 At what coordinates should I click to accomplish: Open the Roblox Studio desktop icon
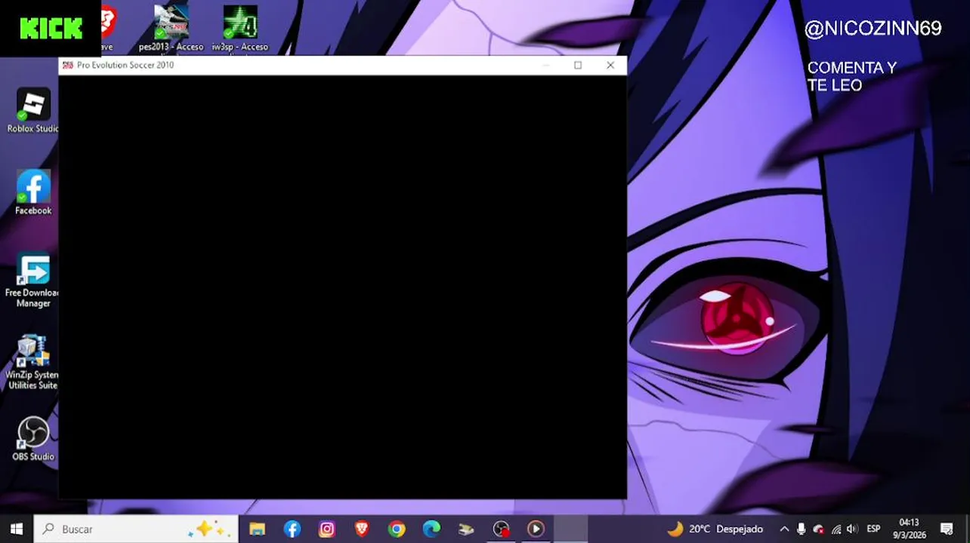pyautogui.click(x=33, y=111)
